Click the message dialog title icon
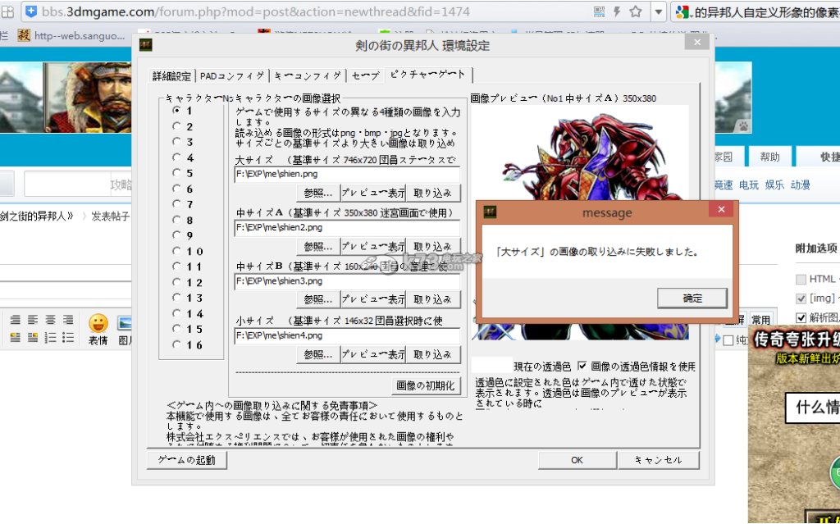Viewport: 840px width, 524px height. pyautogui.click(x=490, y=212)
